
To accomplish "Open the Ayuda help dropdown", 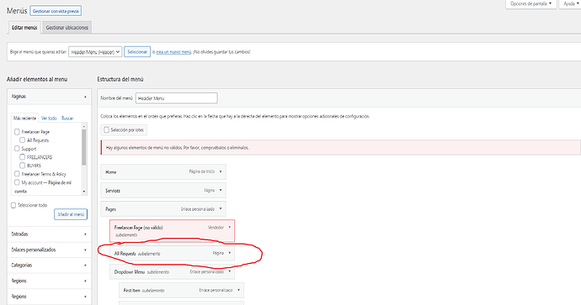I will (x=571, y=3).
